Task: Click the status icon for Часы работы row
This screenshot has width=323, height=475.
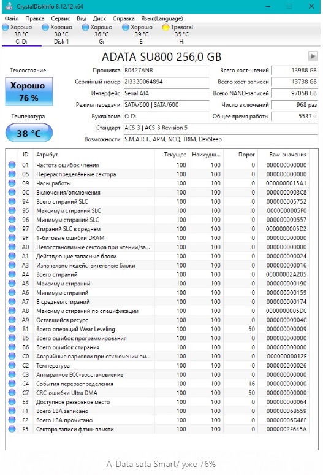Action: (12, 183)
